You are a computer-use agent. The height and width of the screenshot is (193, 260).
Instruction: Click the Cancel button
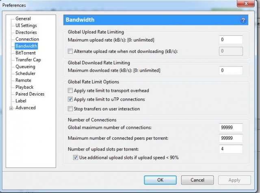[x=197, y=180]
